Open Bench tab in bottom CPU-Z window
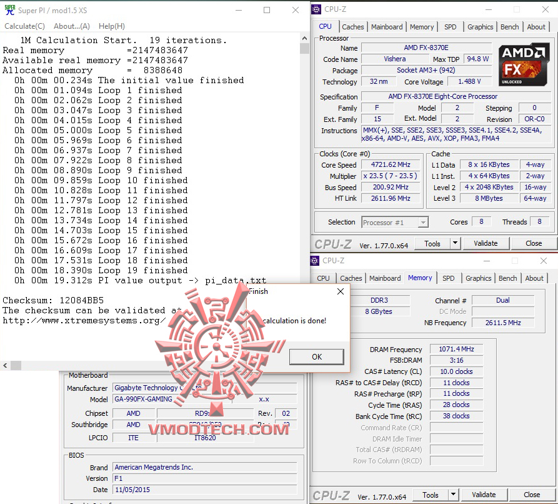This screenshot has height=504, width=558. 508,278
